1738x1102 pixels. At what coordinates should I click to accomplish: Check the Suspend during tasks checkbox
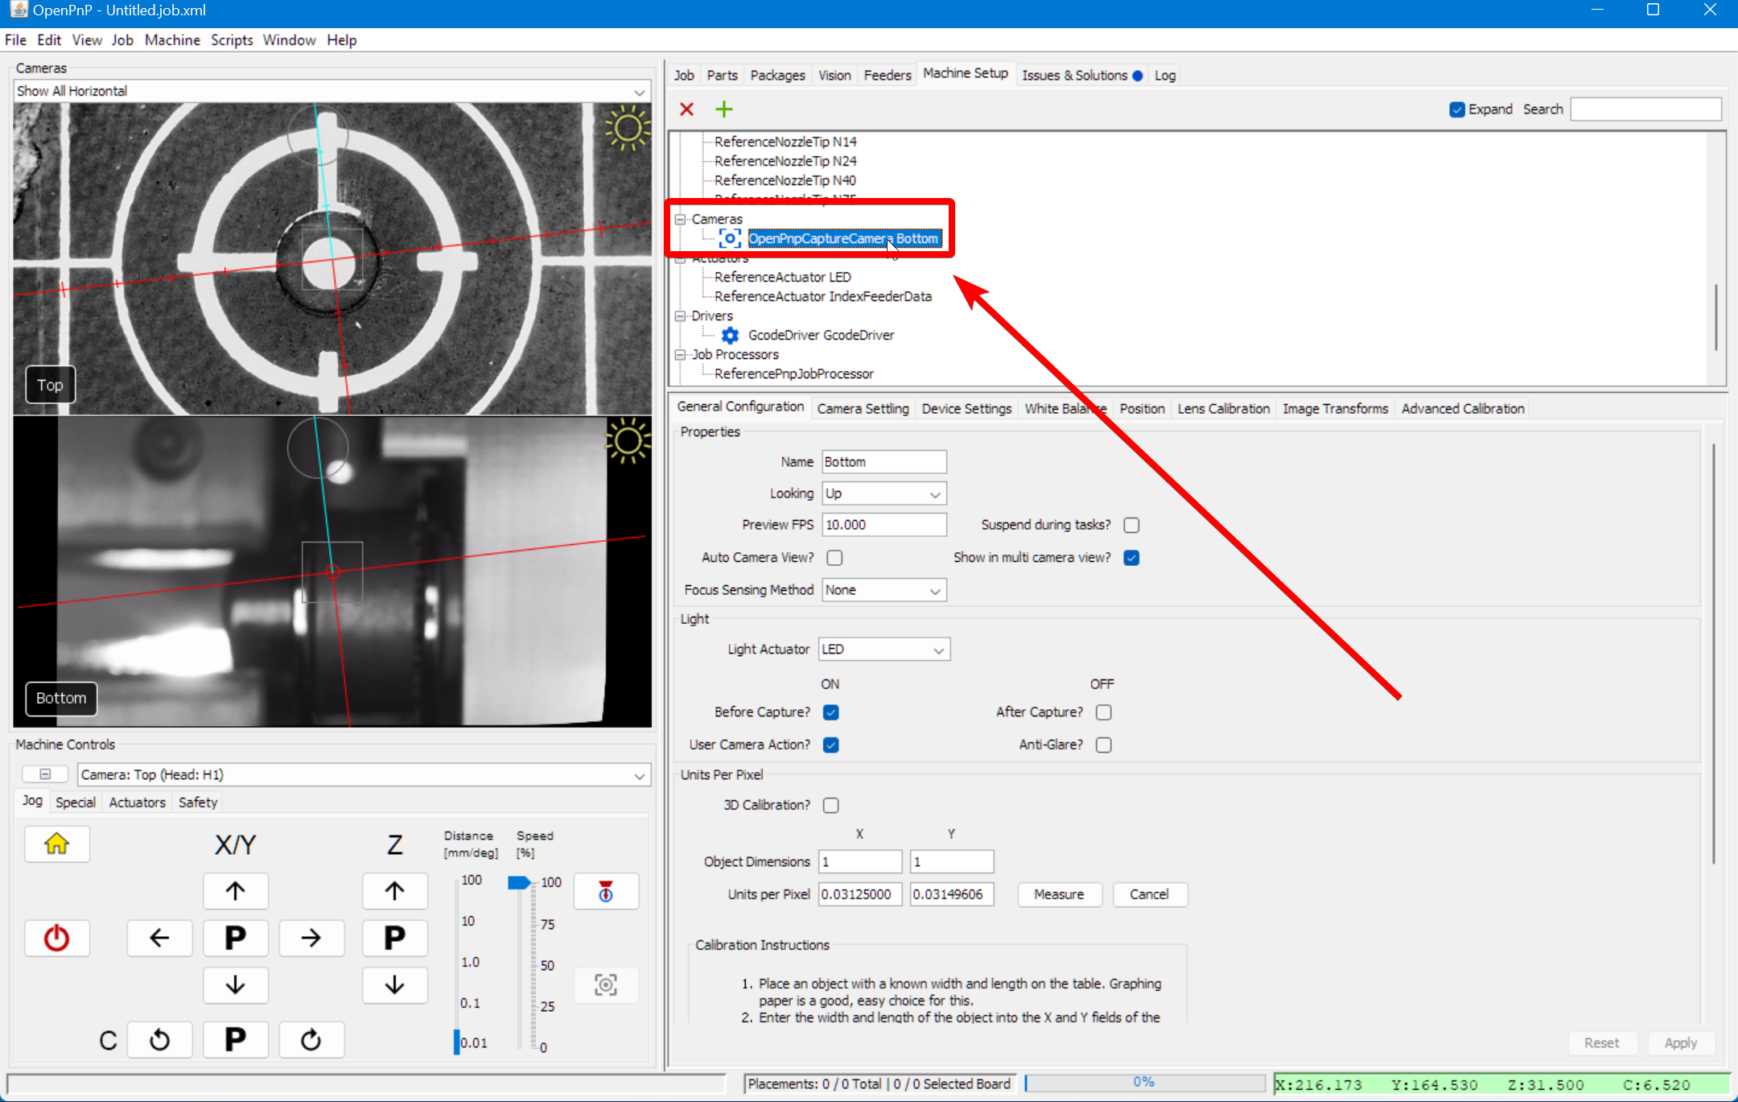1131,525
